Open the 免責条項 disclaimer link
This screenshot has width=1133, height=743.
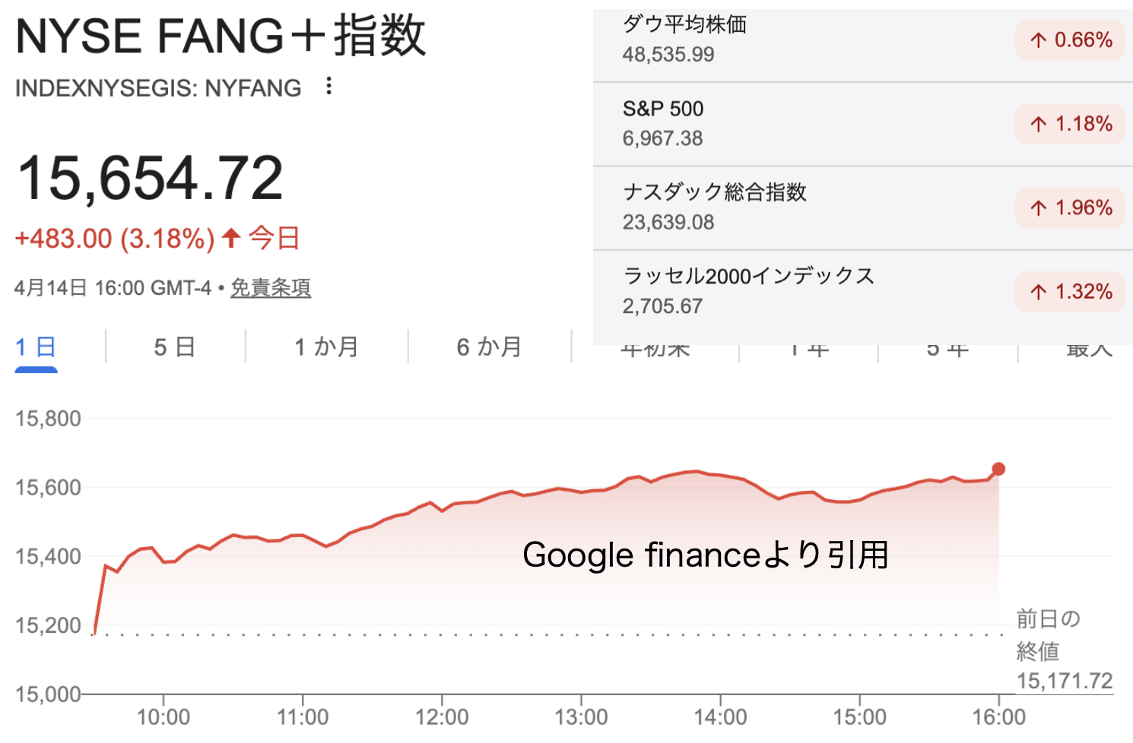click(x=271, y=288)
